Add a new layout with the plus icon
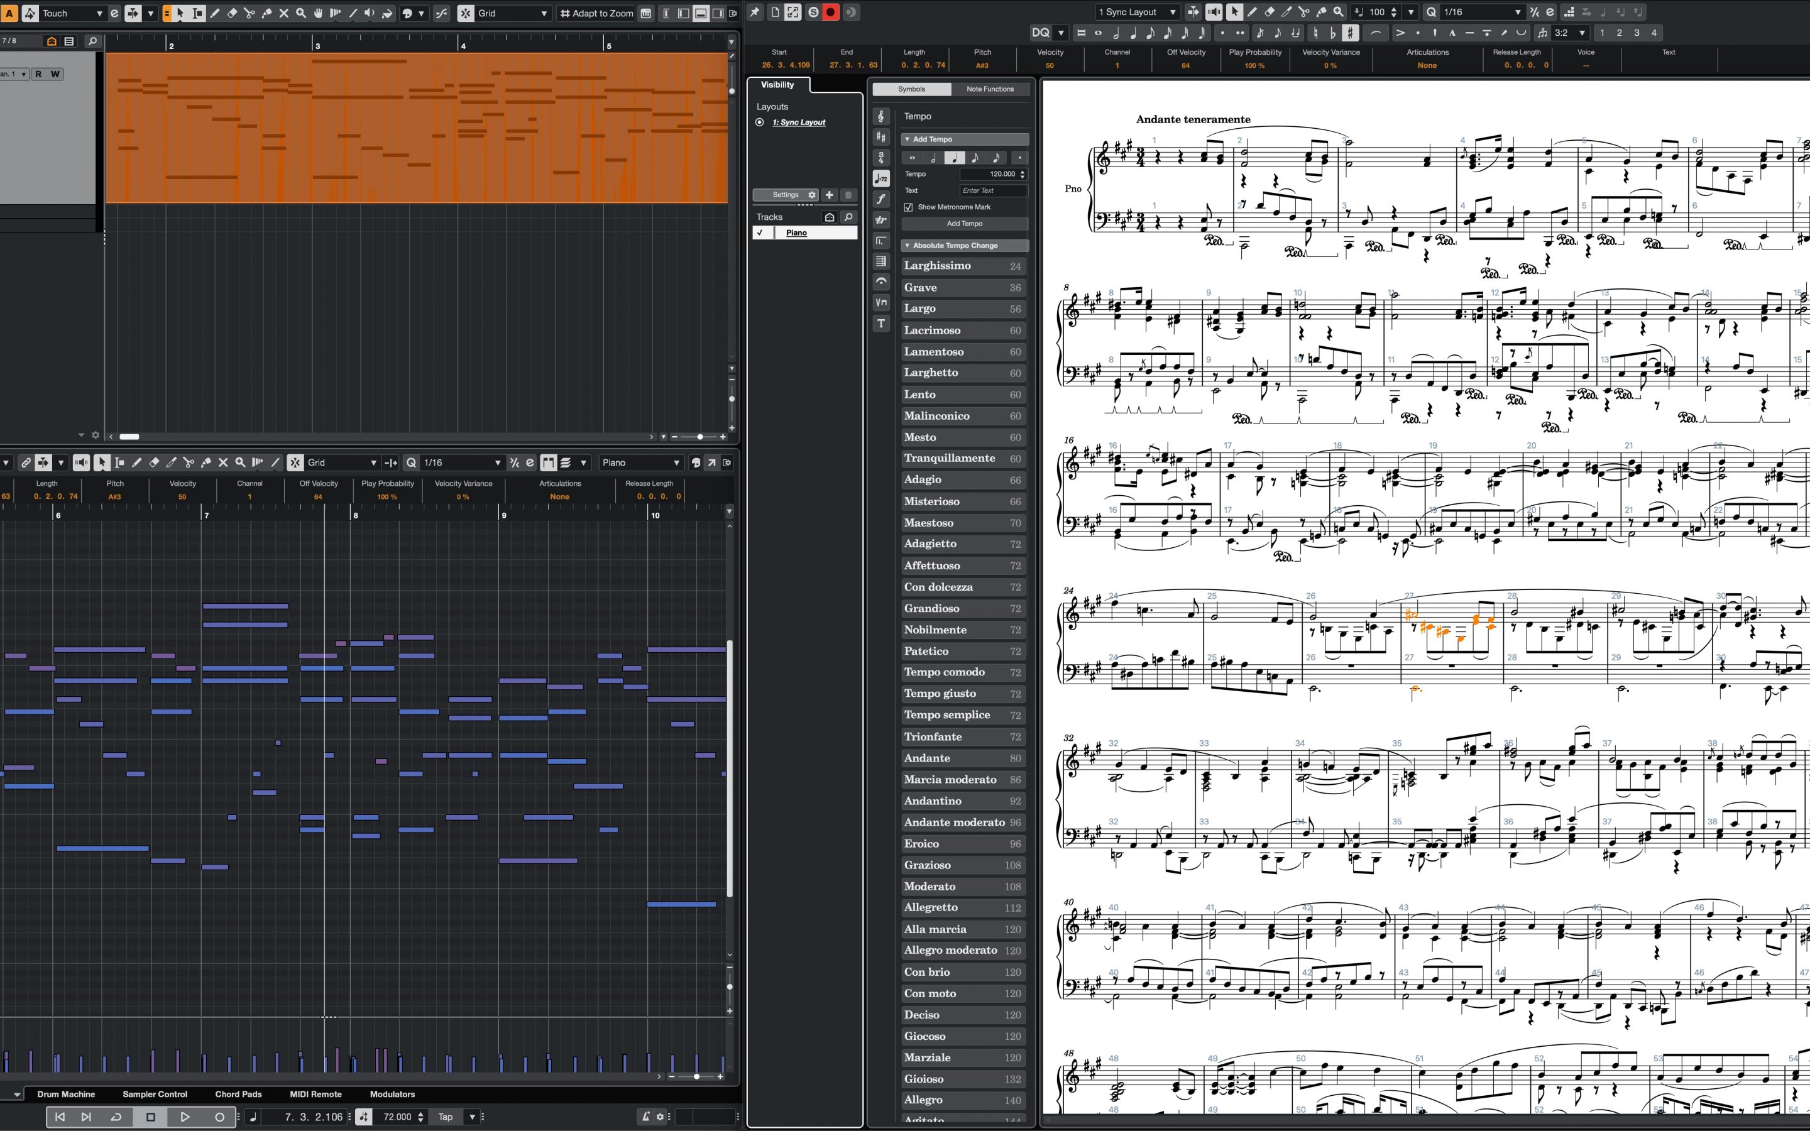Viewport: 1810px width, 1131px height. click(x=830, y=195)
